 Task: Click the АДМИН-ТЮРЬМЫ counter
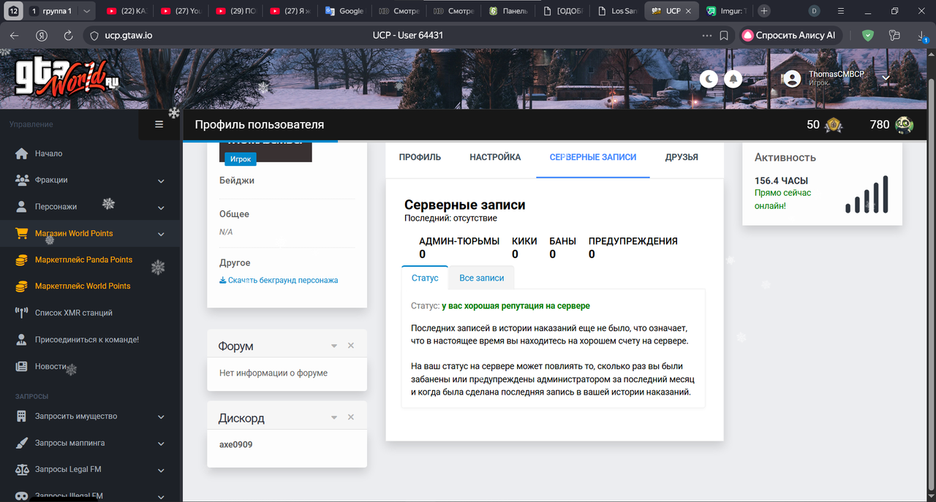pos(459,248)
